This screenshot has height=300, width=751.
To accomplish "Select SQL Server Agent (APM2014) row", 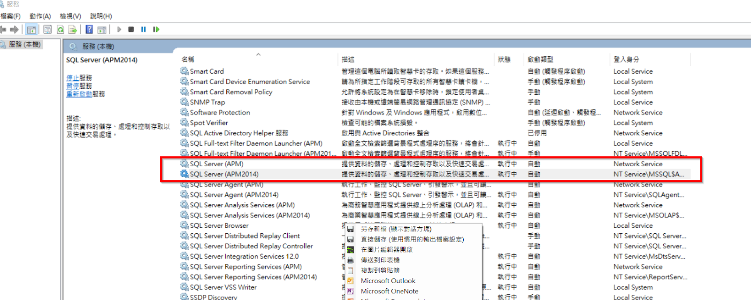I will 435,194.
